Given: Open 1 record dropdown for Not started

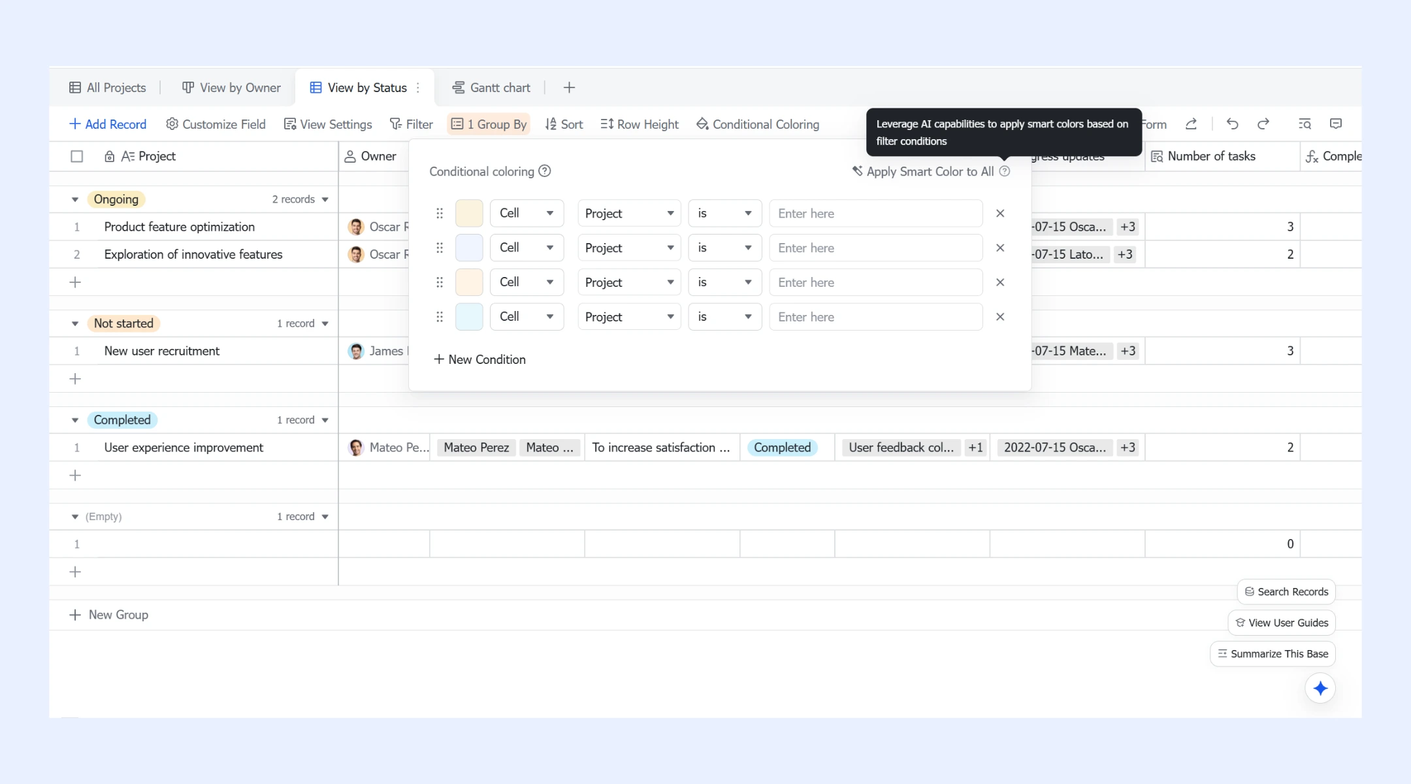Looking at the screenshot, I should tap(302, 323).
